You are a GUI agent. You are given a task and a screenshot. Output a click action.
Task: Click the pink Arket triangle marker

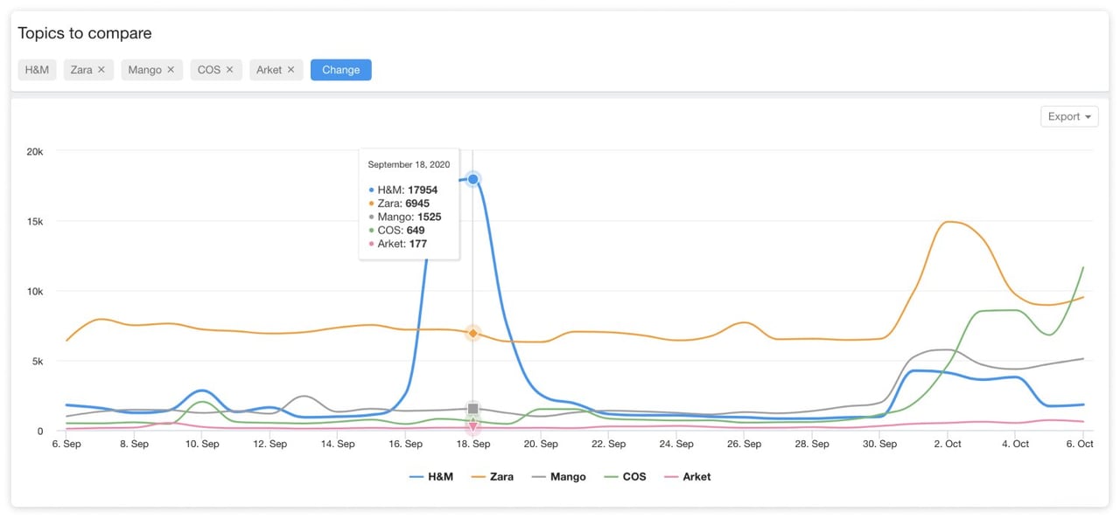click(x=473, y=428)
